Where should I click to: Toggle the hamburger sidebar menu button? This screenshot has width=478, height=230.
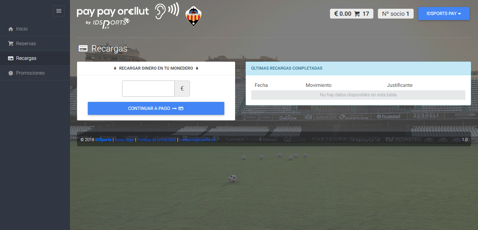point(59,11)
